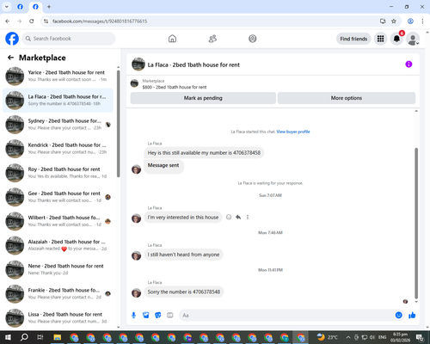430x344 pixels.
Task: Open notifications bell icon
Action: pos(396,39)
